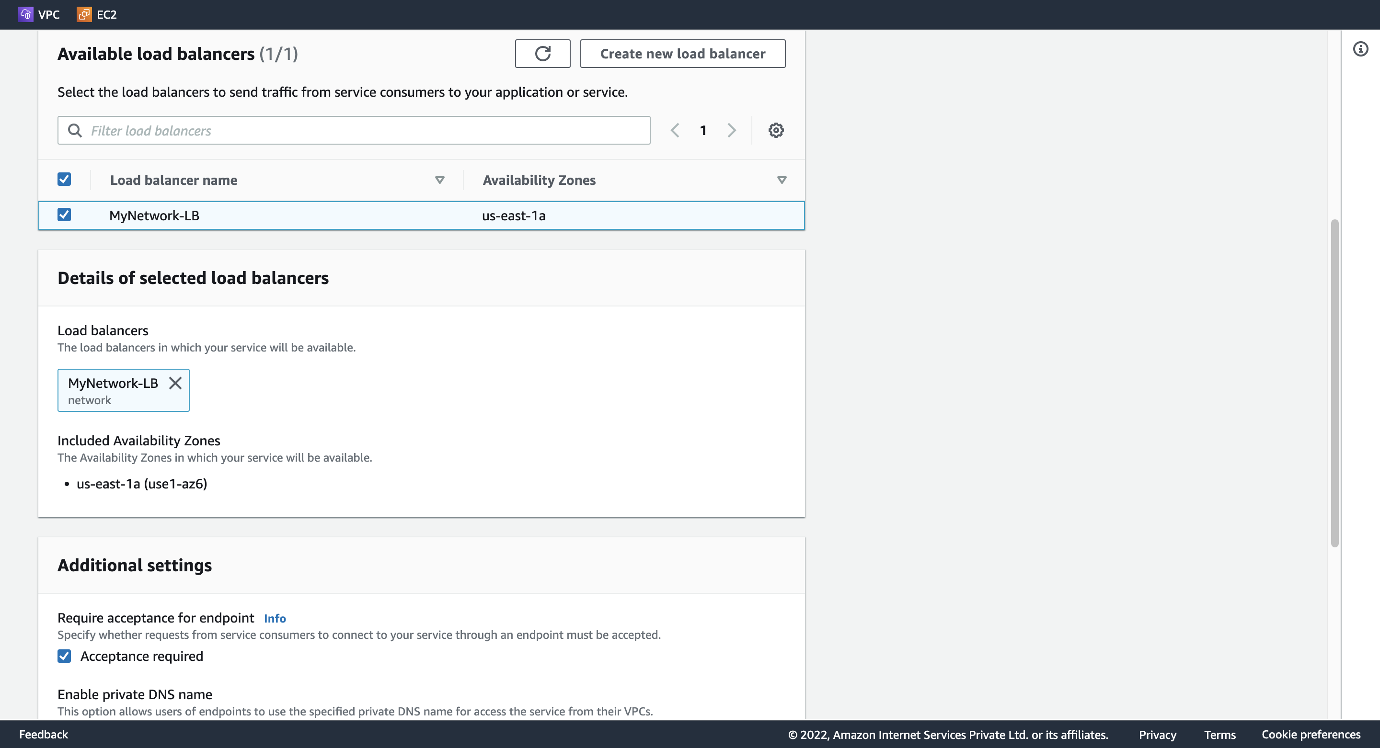Expand the Availability Zones column filter
Viewport: 1380px width, 748px height.
pos(780,180)
